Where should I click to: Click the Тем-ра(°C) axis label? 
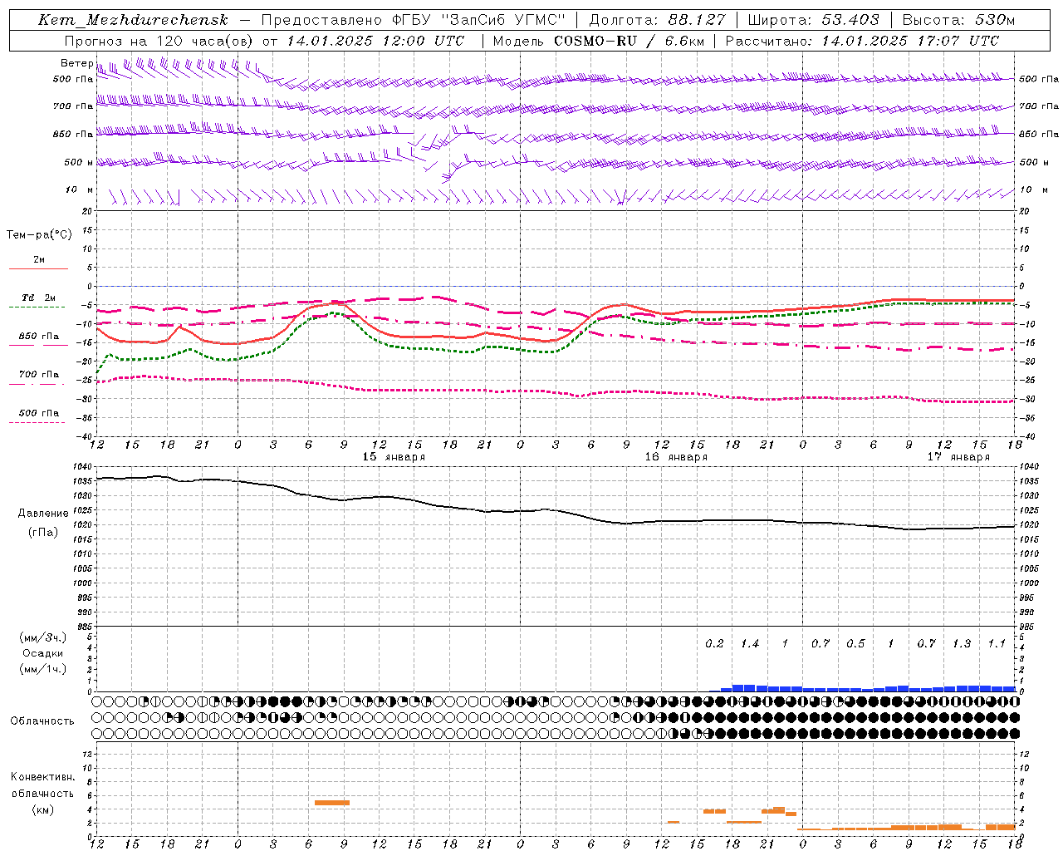tap(39, 235)
